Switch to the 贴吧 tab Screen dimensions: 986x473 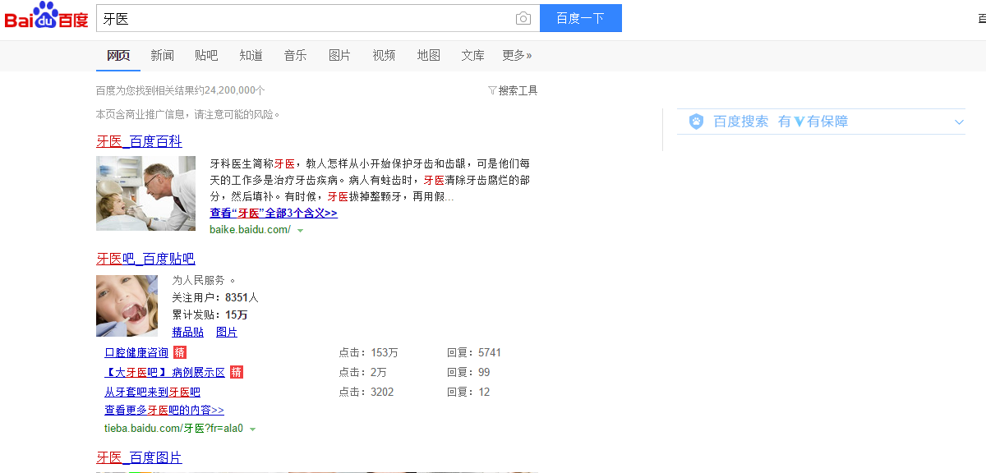click(206, 55)
